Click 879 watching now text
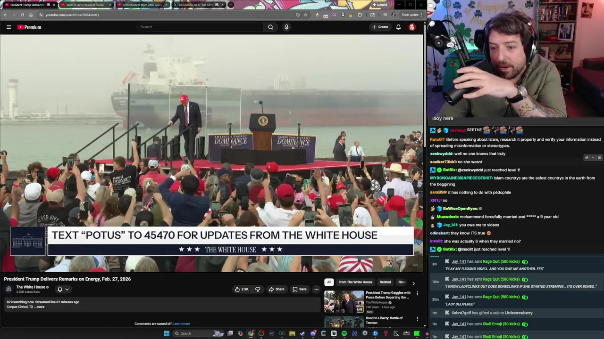This screenshot has width=604, height=339. pos(20,302)
